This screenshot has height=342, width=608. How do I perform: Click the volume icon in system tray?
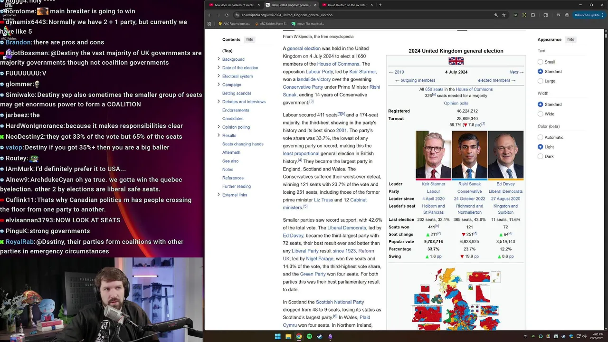(x=584, y=336)
